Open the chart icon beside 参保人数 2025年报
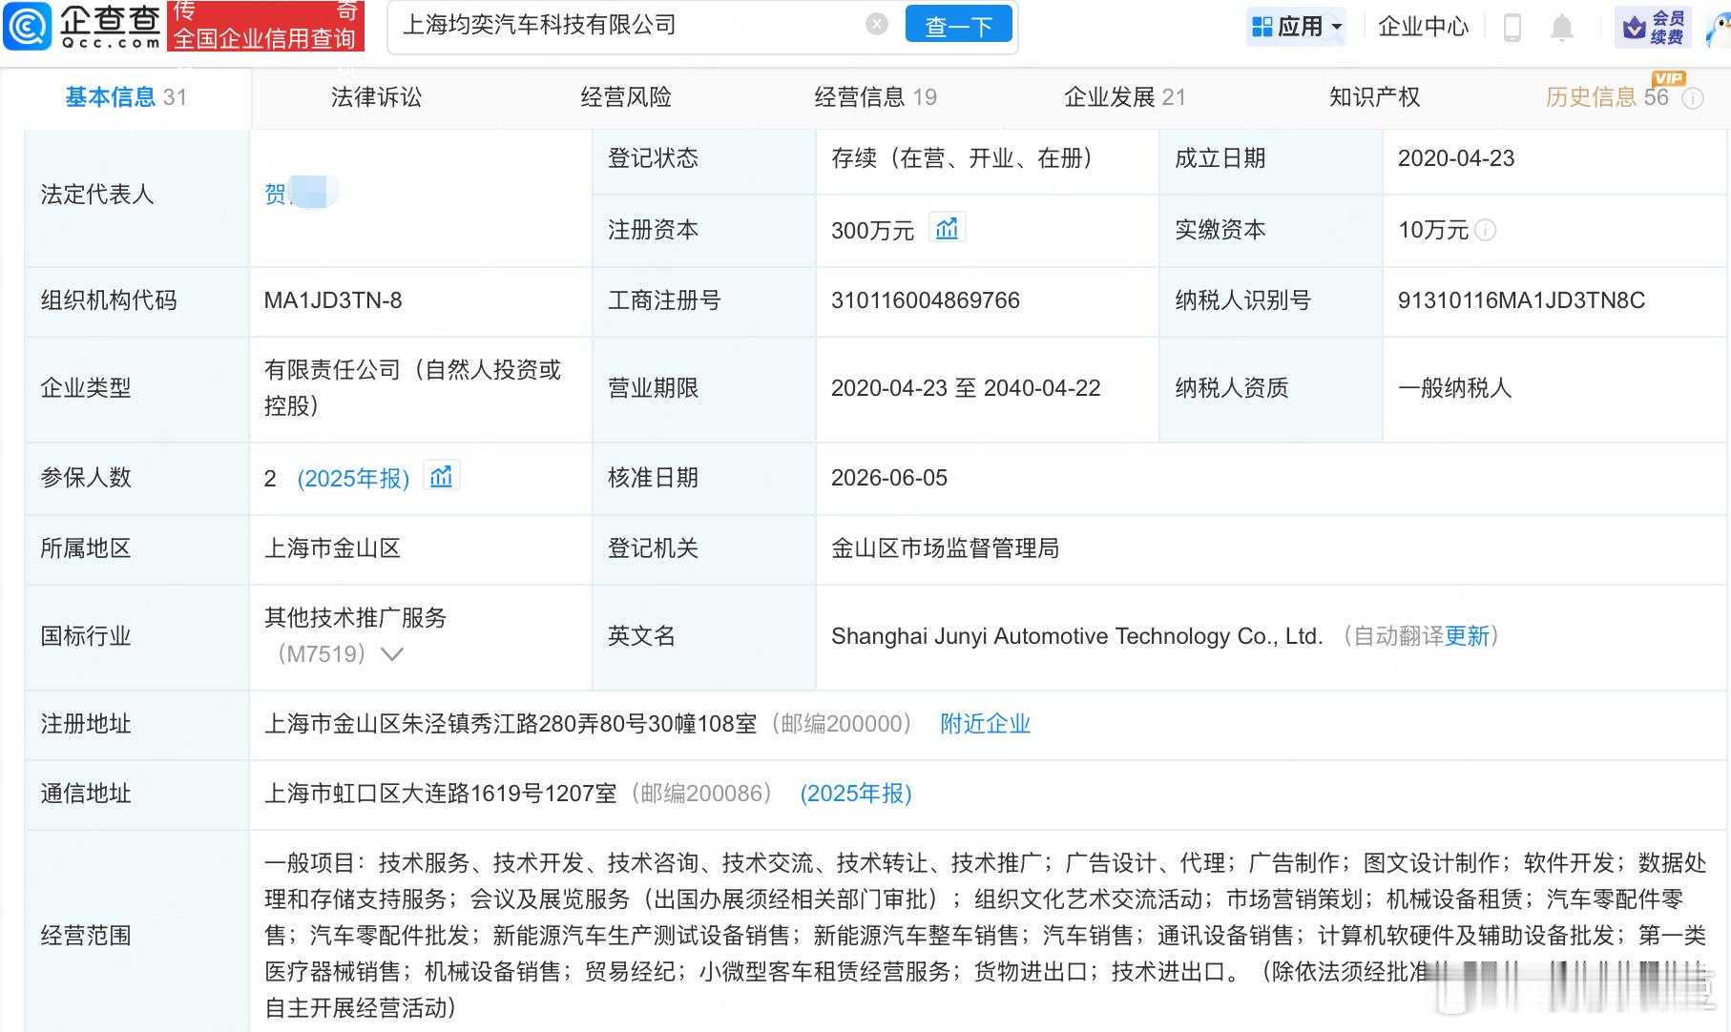 [x=441, y=476]
